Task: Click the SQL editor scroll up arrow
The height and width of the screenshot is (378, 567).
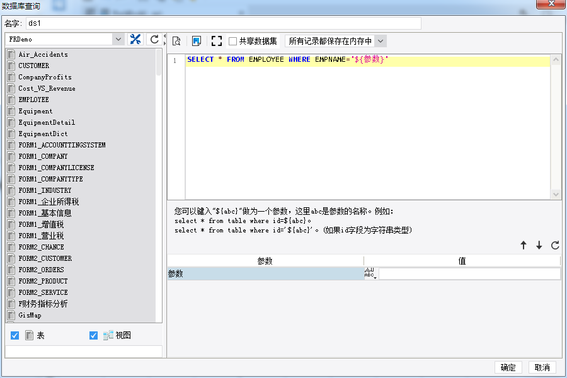Action: tap(556, 60)
